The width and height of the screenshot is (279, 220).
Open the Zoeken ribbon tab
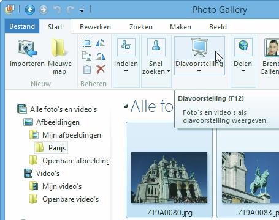tap(141, 27)
